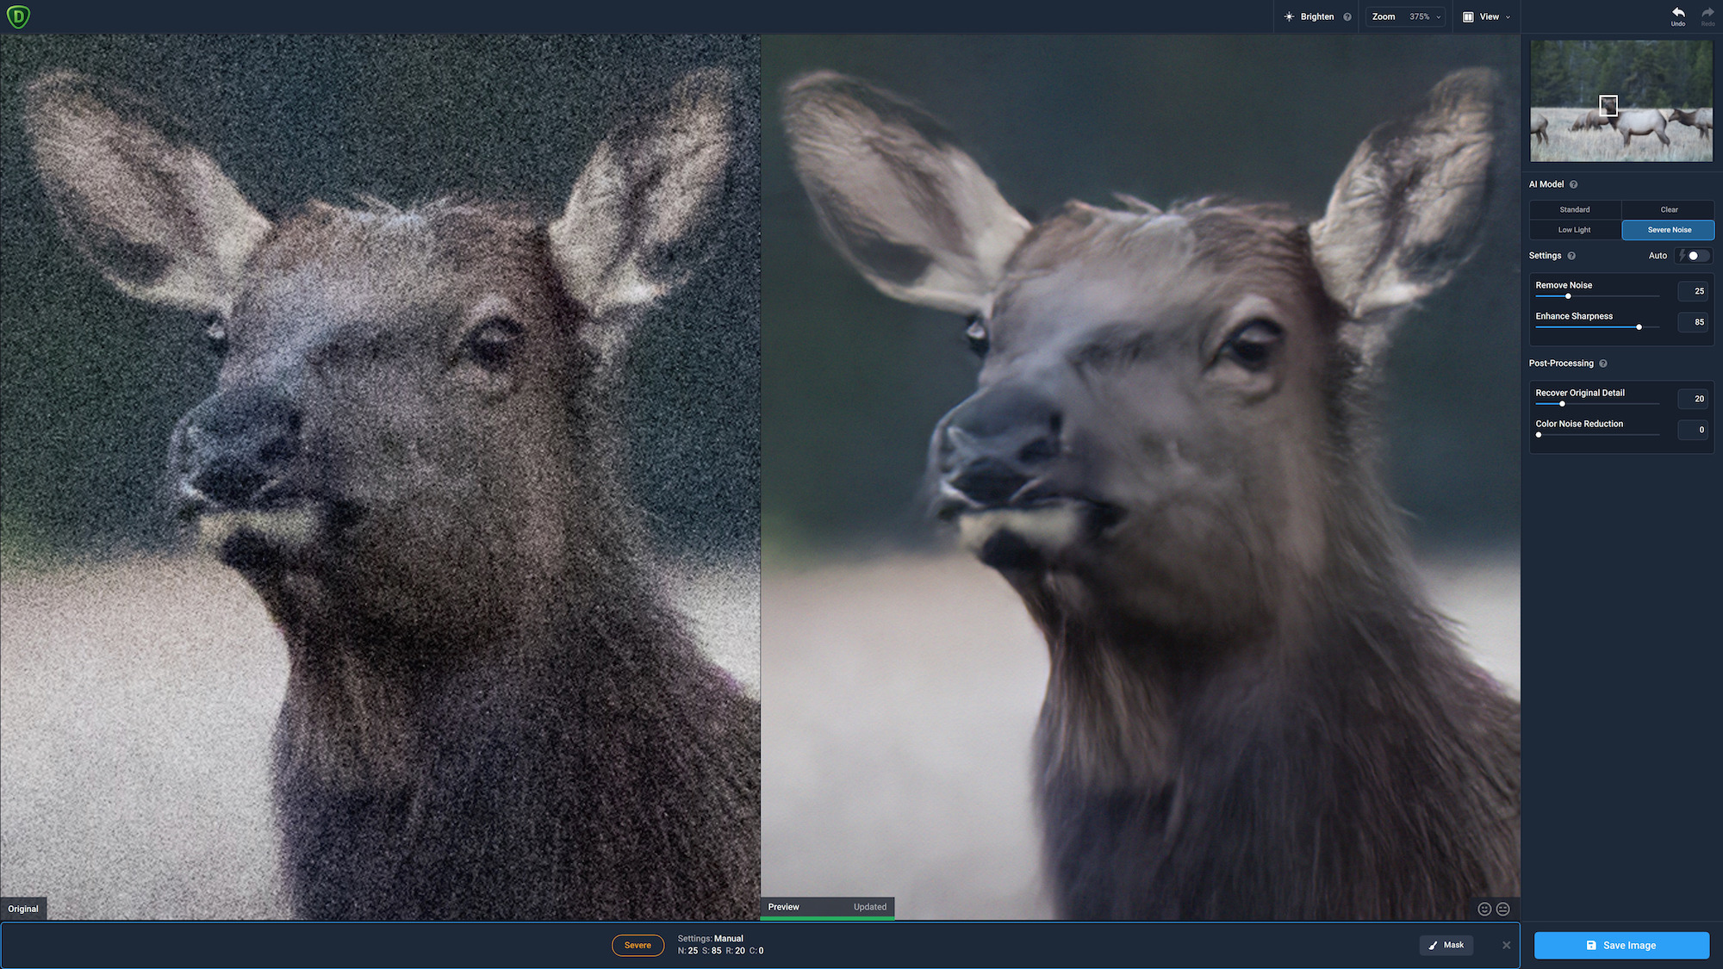Select the Severe Noise AI model
Image resolution: width=1723 pixels, height=969 pixels.
(x=1669, y=230)
